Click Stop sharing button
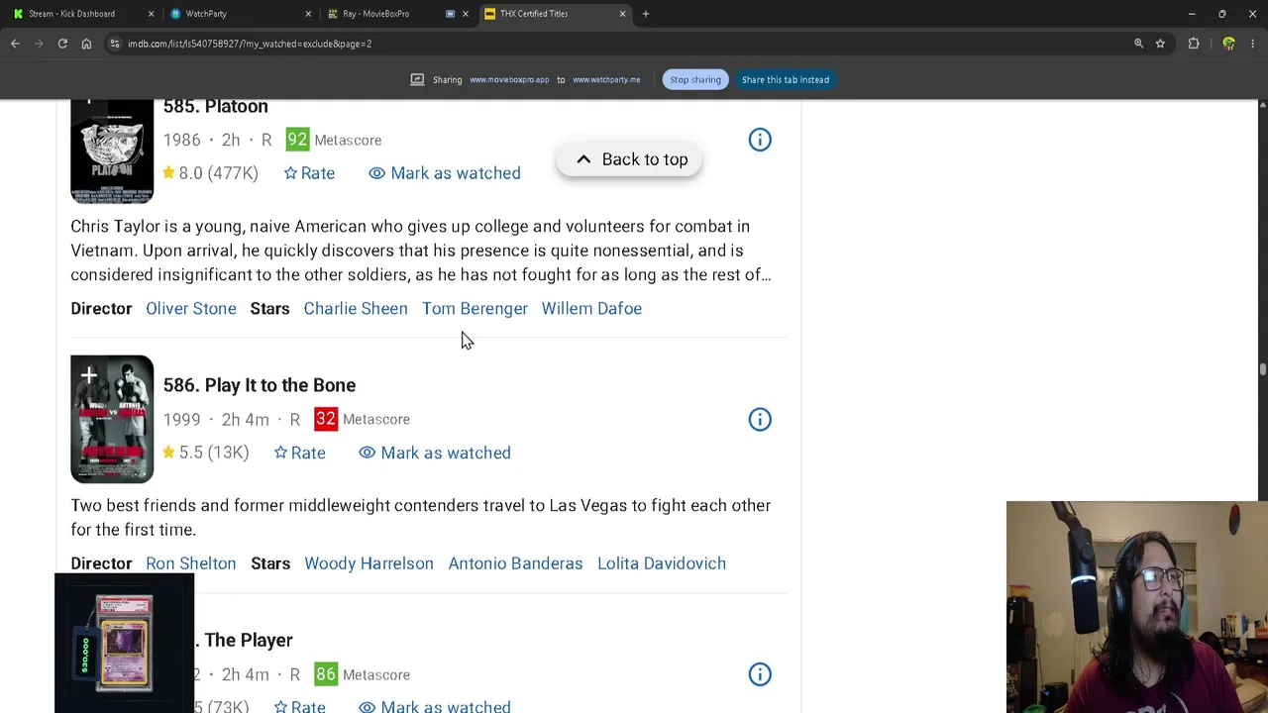This screenshot has width=1268, height=713. [695, 79]
